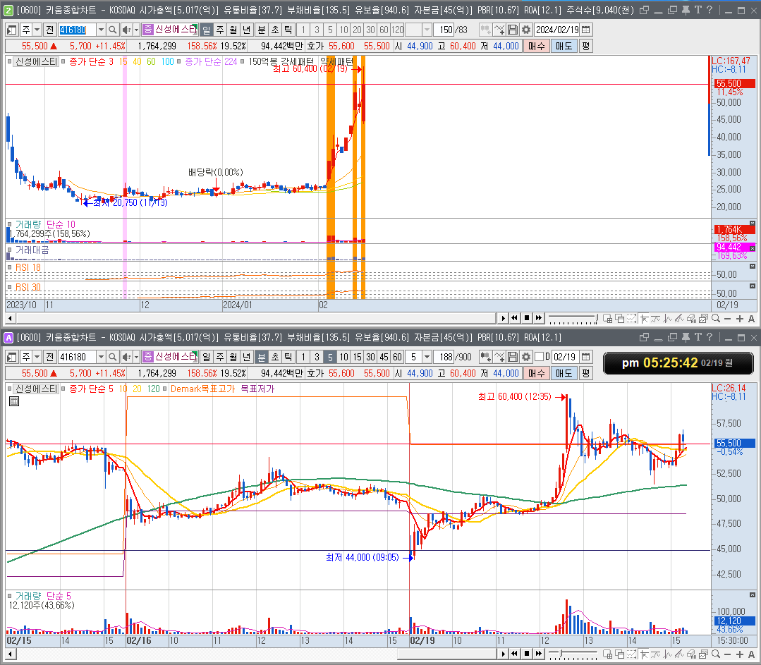761x665 pixels.
Task: Toggle the 거래량 indicator checkbox in the top chart
Action: [x=9, y=224]
